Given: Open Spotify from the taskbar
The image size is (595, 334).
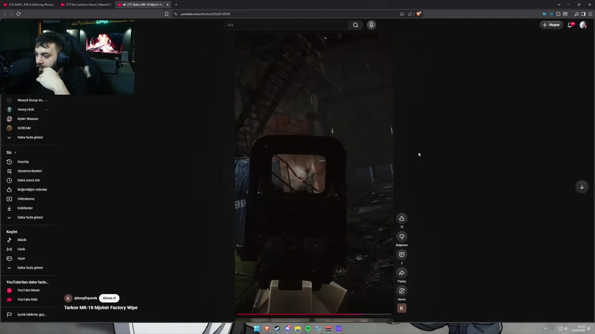Looking at the screenshot, I should pos(308,328).
